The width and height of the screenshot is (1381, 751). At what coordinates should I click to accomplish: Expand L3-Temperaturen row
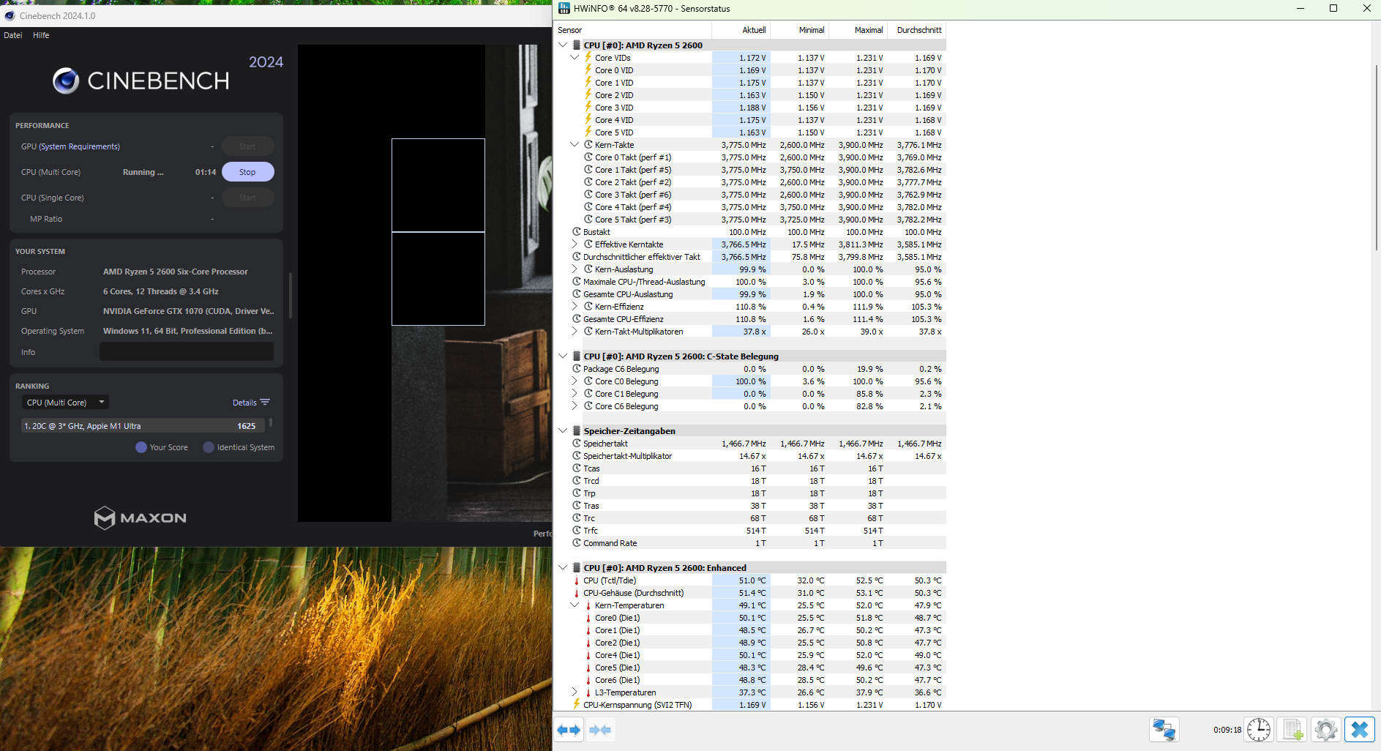tap(575, 692)
